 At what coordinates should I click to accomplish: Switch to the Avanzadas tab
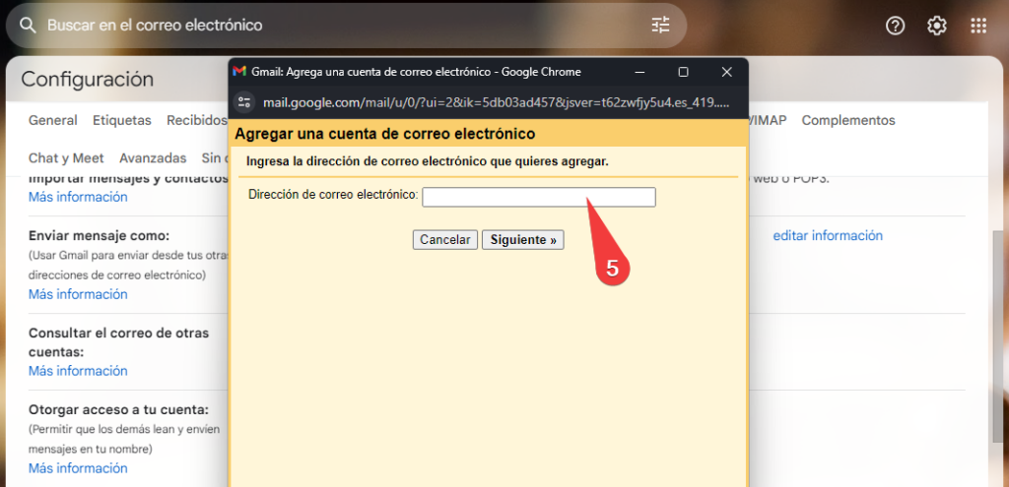pyautogui.click(x=153, y=157)
